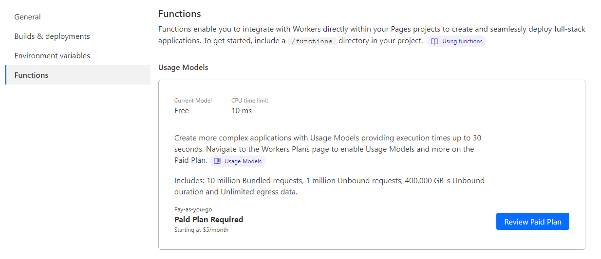Click the Free current model value
This screenshot has width=601, height=259.
point(182,111)
